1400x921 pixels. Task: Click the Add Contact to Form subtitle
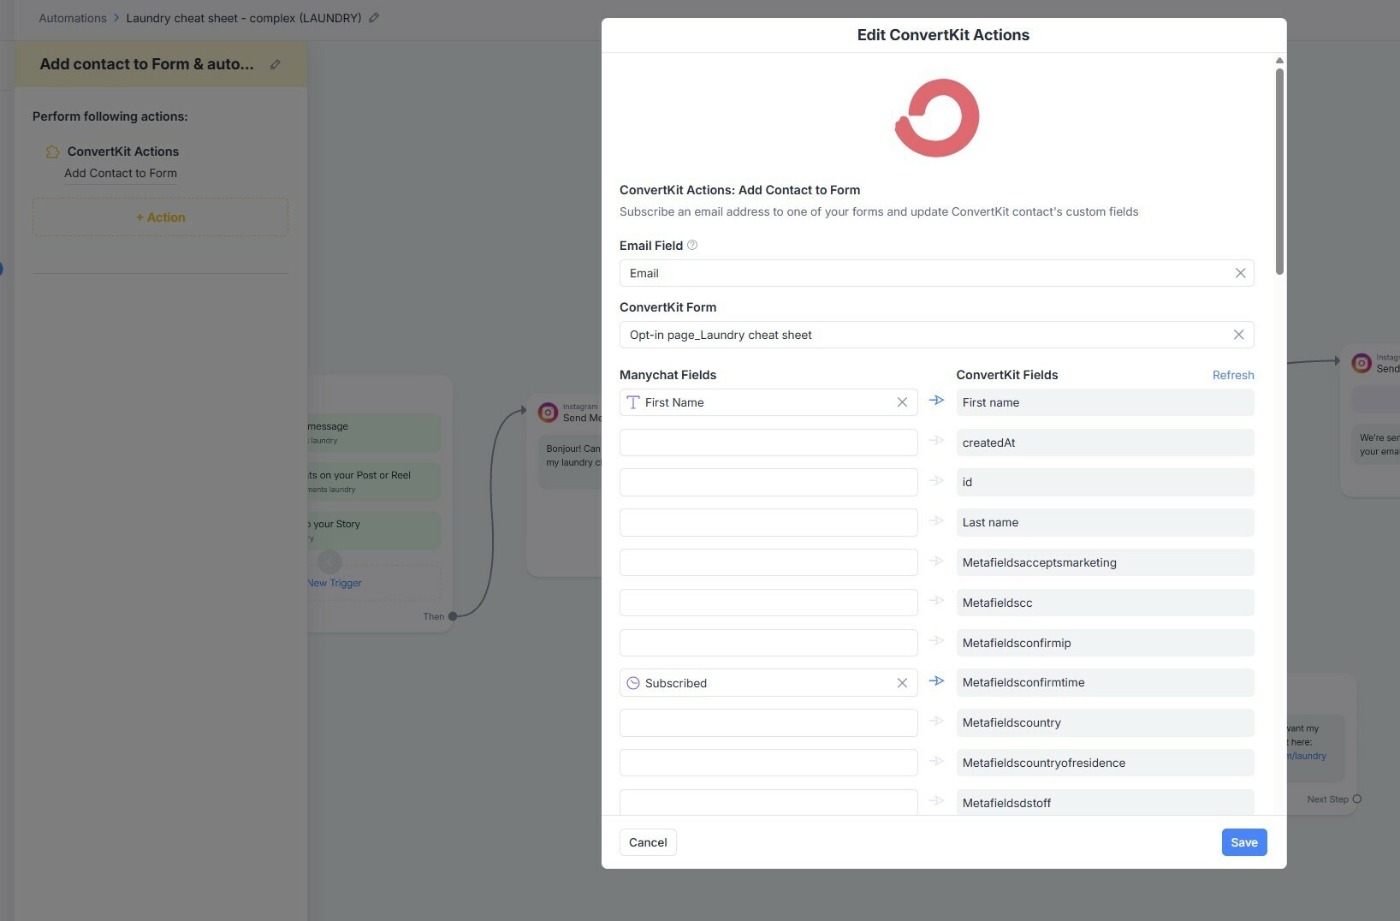click(x=121, y=173)
